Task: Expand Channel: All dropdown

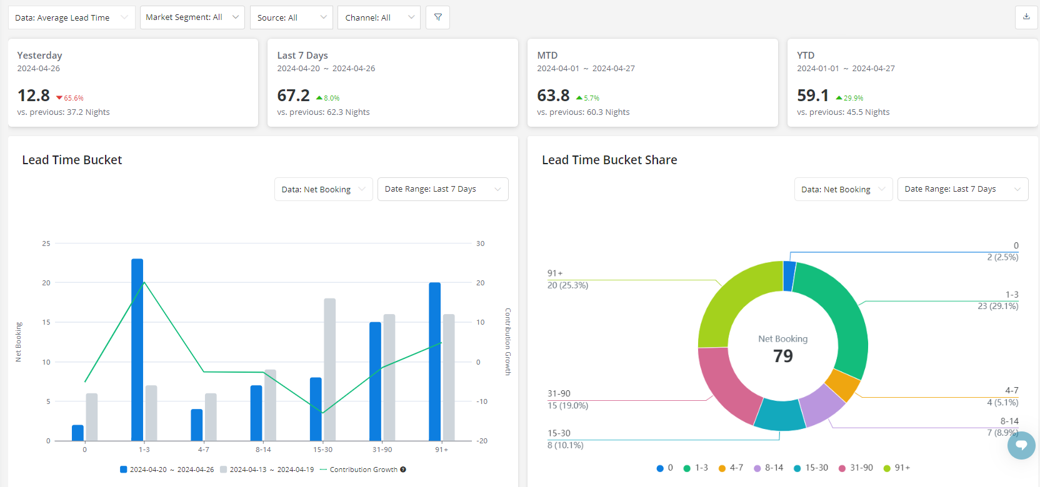Action: [379, 17]
